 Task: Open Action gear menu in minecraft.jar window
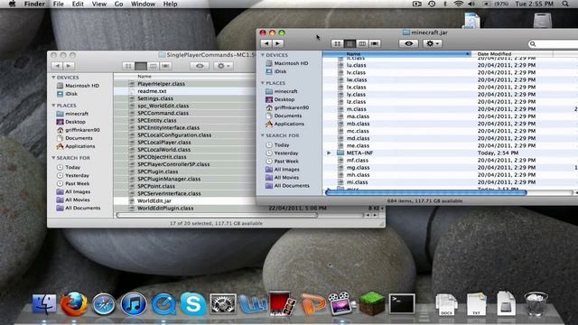point(432,43)
